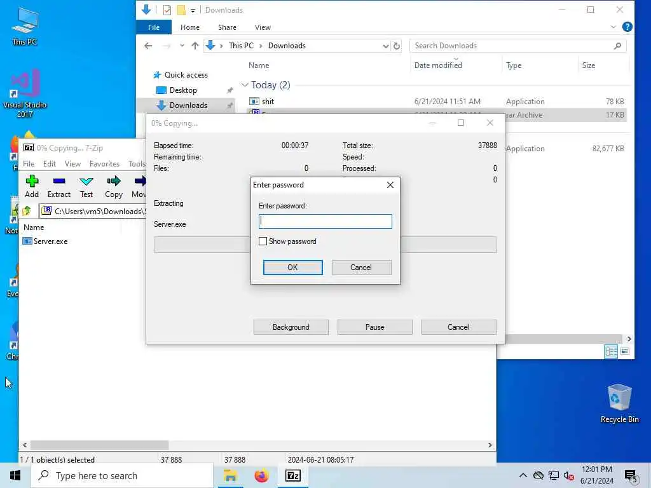Click the Windows Start button
The height and width of the screenshot is (488, 651).
(15, 475)
